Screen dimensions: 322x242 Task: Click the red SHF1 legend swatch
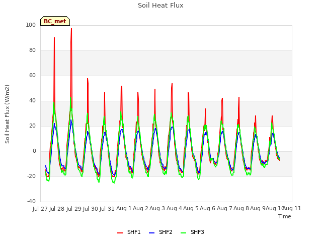pos(120,232)
